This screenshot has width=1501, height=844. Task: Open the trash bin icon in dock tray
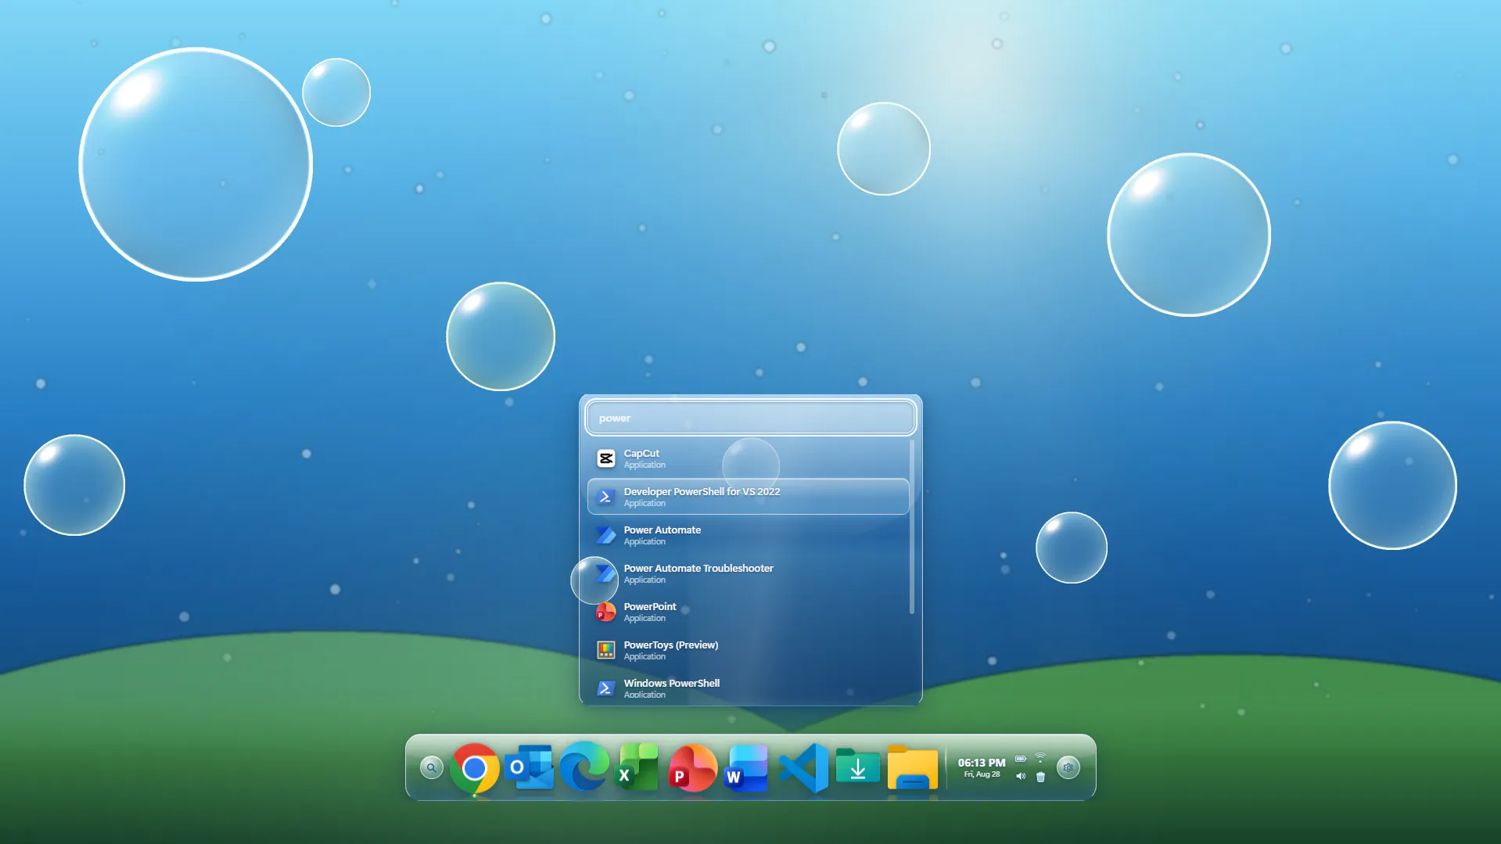click(1040, 777)
